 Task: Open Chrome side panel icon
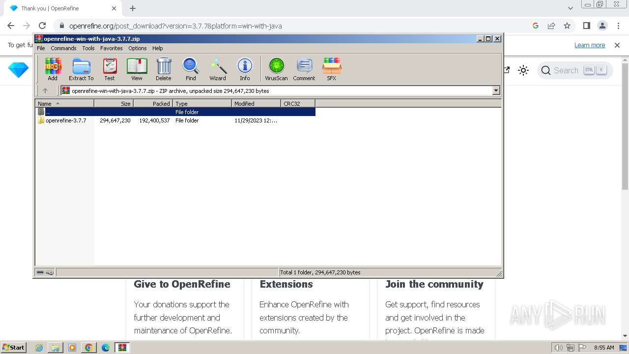point(586,26)
